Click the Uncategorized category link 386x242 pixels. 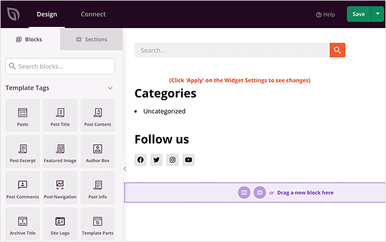coord(164,111)
